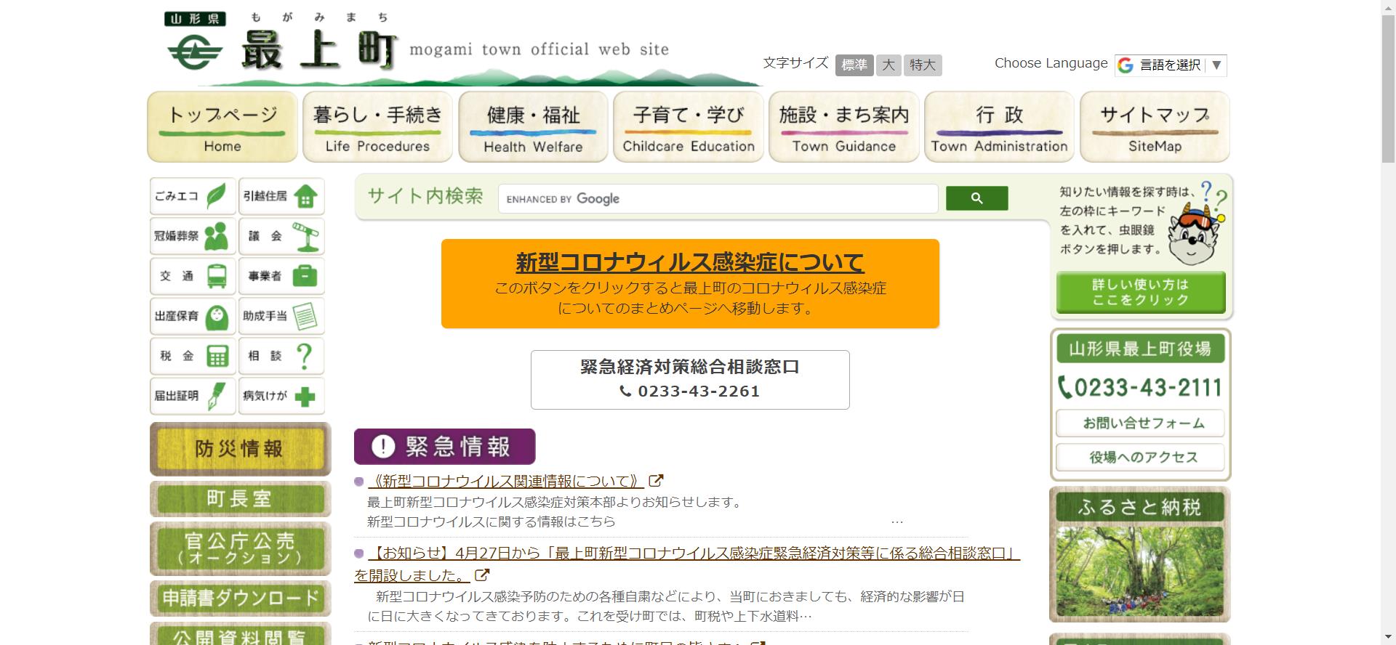Open the 交通 bus icon button
The width and height of the screenshot is (1396, 645).
193,276
